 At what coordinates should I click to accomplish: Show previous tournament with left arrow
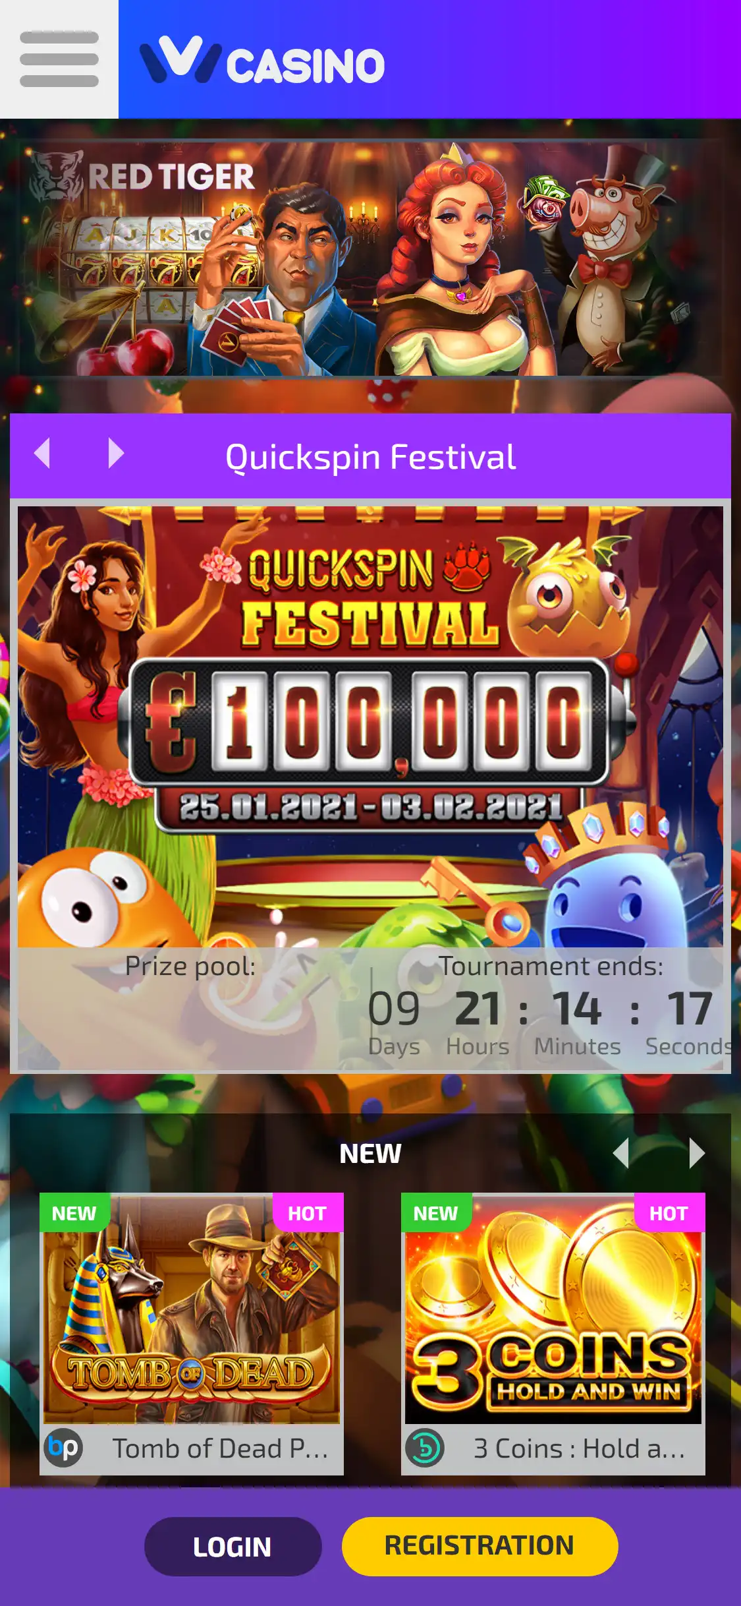[x=42, y=454]
